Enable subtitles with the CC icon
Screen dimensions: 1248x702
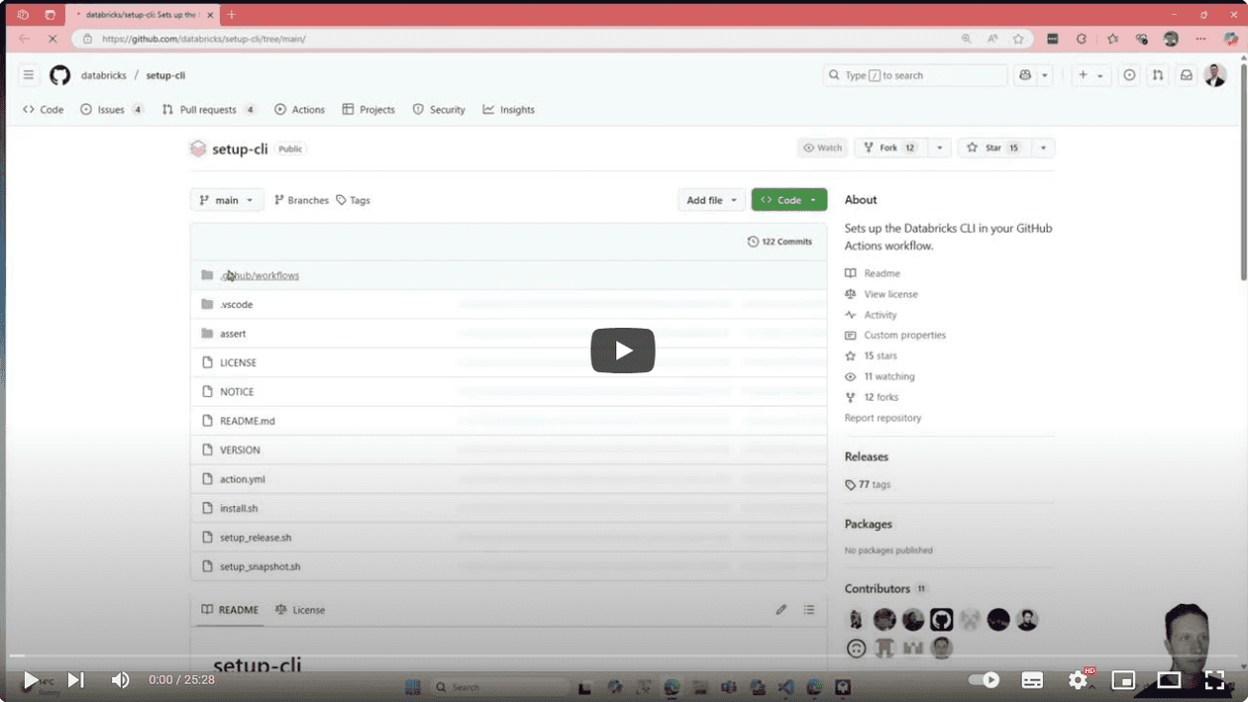pos(1031,680)
